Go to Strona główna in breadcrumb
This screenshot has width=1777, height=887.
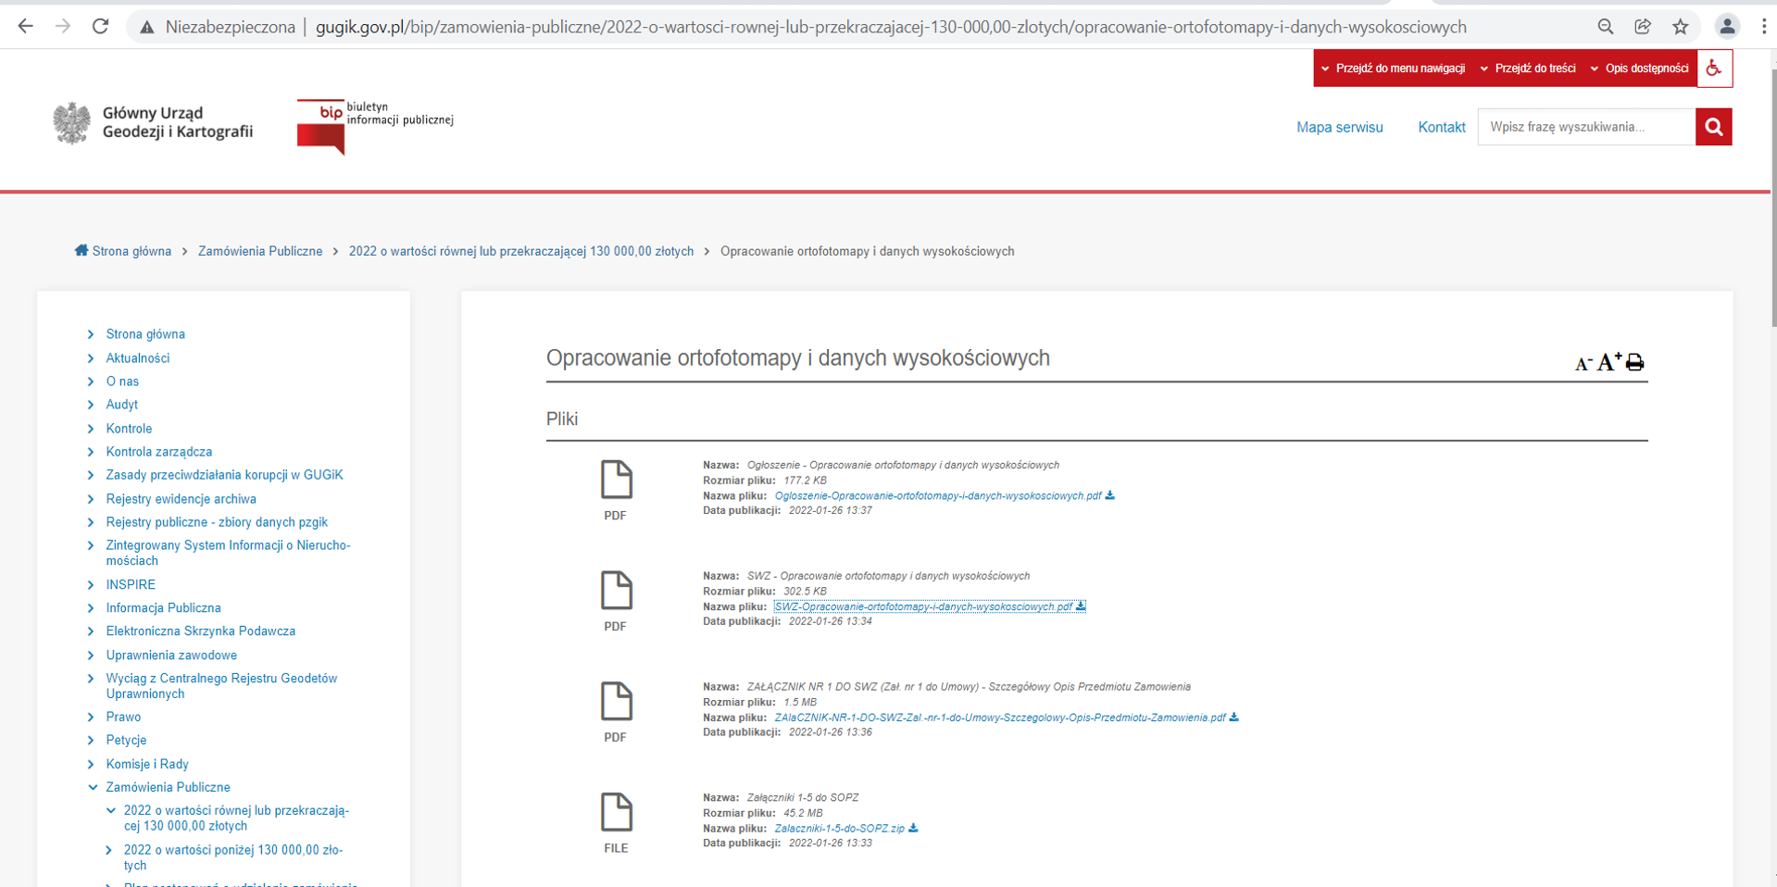tap(131, 251)
